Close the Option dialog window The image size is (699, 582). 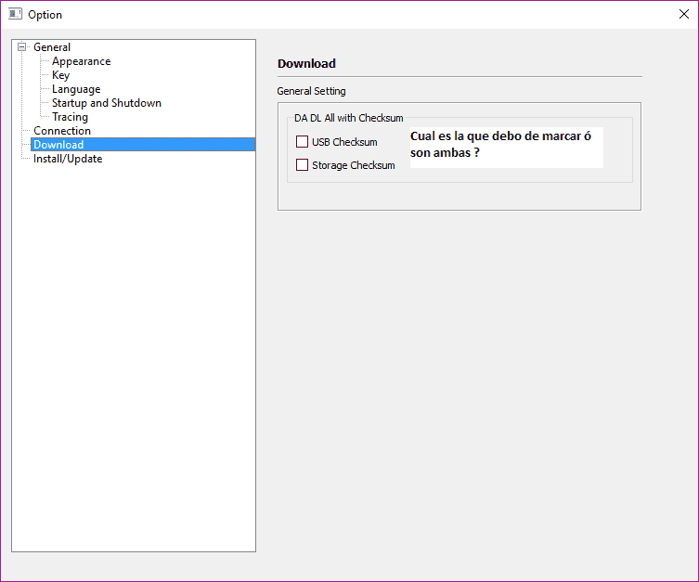pyautogui.click(x=684, y=14)
